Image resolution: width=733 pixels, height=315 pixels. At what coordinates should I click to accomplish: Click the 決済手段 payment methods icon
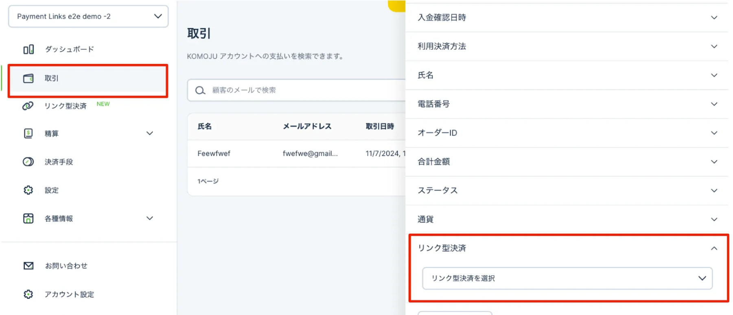click(28, 162)
